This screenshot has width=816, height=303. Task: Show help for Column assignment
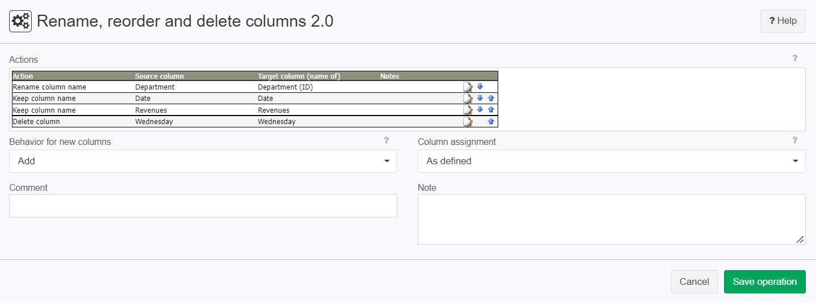pyautogui.click(x=795, y=140)
